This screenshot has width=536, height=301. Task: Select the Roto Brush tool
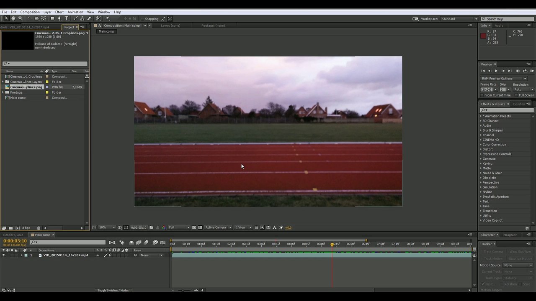98,18
